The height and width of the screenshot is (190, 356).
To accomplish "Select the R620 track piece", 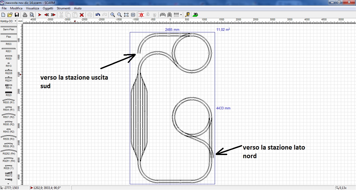I will click(9, 94).
